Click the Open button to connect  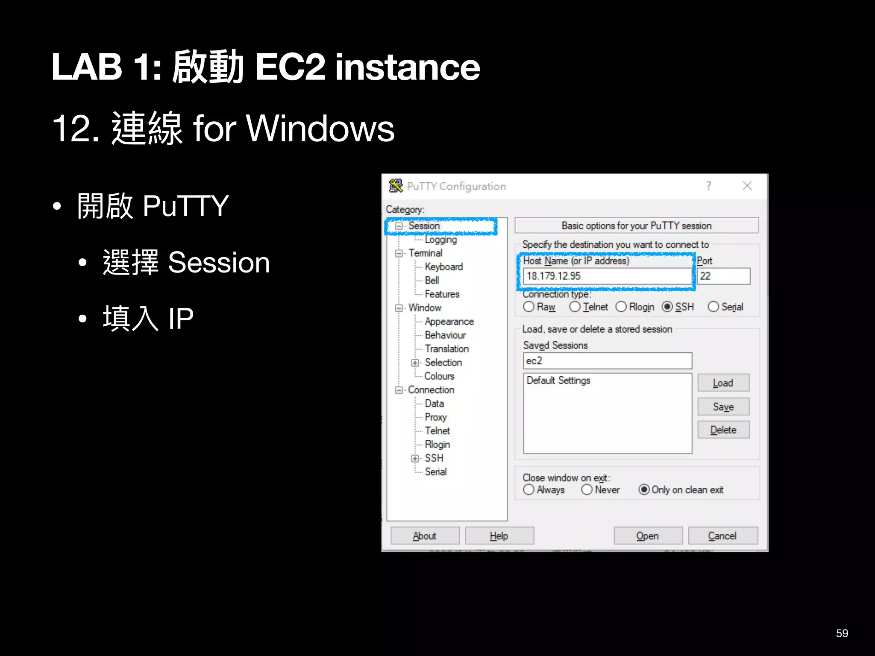pyautogui.click(x=648, y=536)
